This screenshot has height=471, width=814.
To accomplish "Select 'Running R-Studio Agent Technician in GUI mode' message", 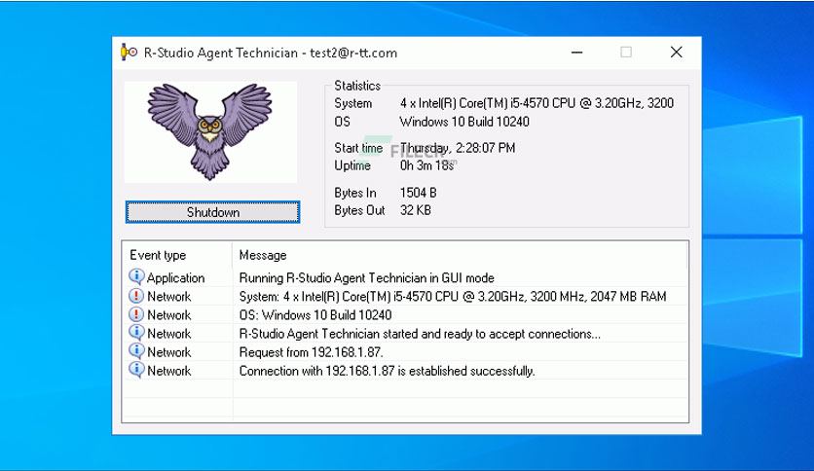I will pos(366,278).
